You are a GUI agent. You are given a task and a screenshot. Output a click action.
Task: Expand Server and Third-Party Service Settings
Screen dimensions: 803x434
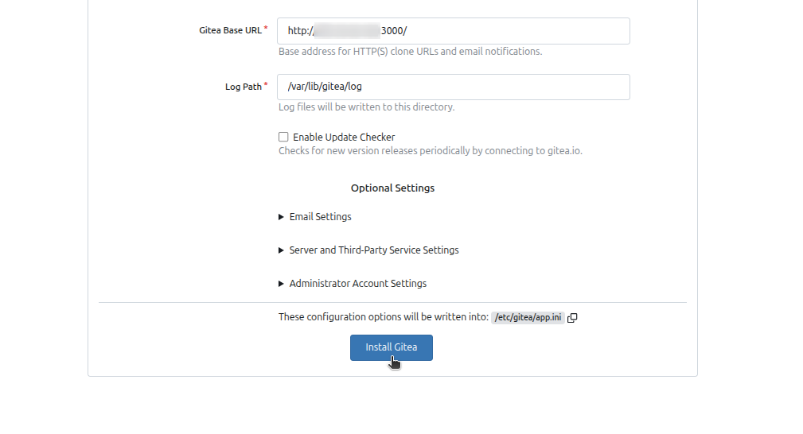pos(368,250)
